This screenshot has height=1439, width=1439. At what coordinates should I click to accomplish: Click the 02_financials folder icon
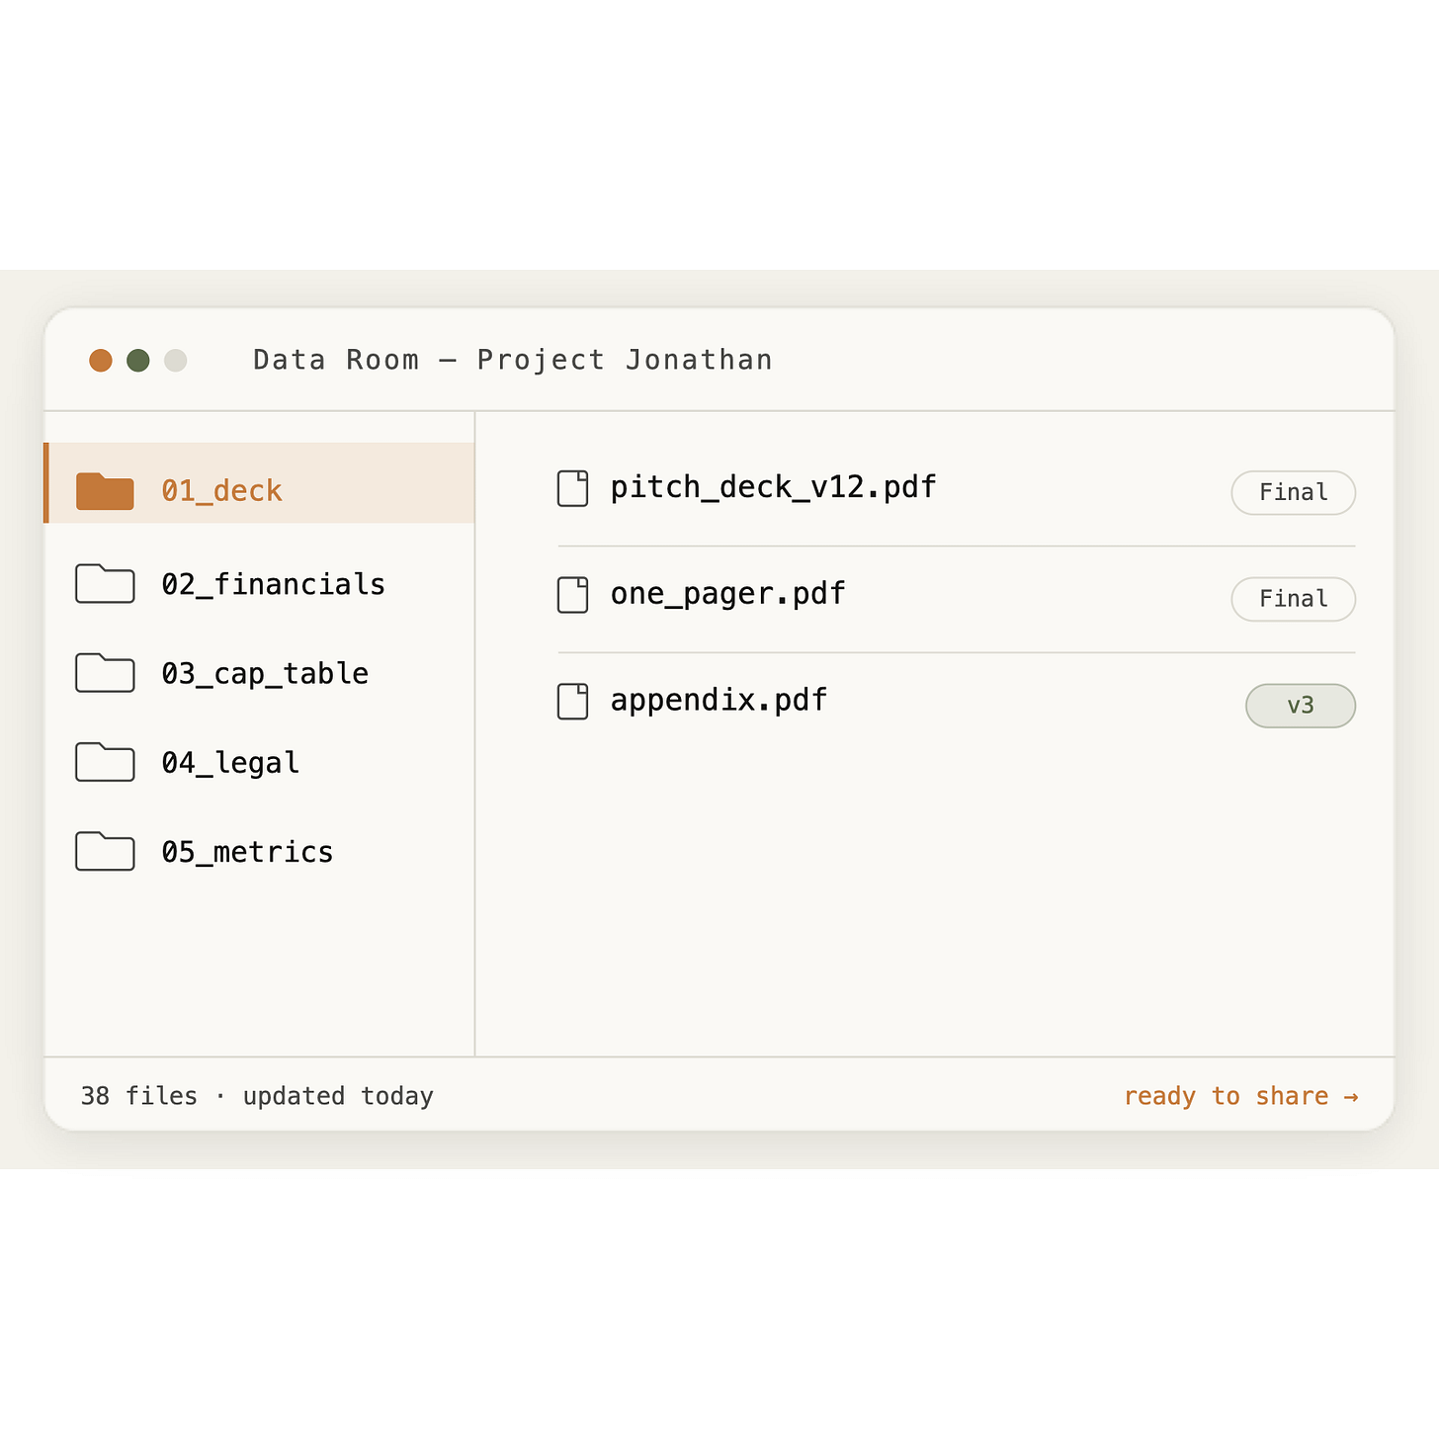105,584
